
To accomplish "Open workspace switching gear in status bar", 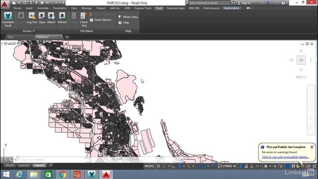I will tap(266, 166).
